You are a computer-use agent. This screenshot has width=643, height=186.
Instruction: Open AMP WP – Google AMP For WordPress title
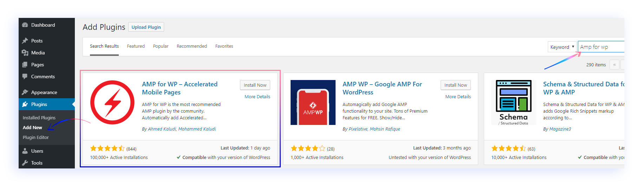[382, 88]
